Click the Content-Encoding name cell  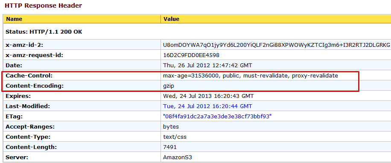(x=82, y=86)
